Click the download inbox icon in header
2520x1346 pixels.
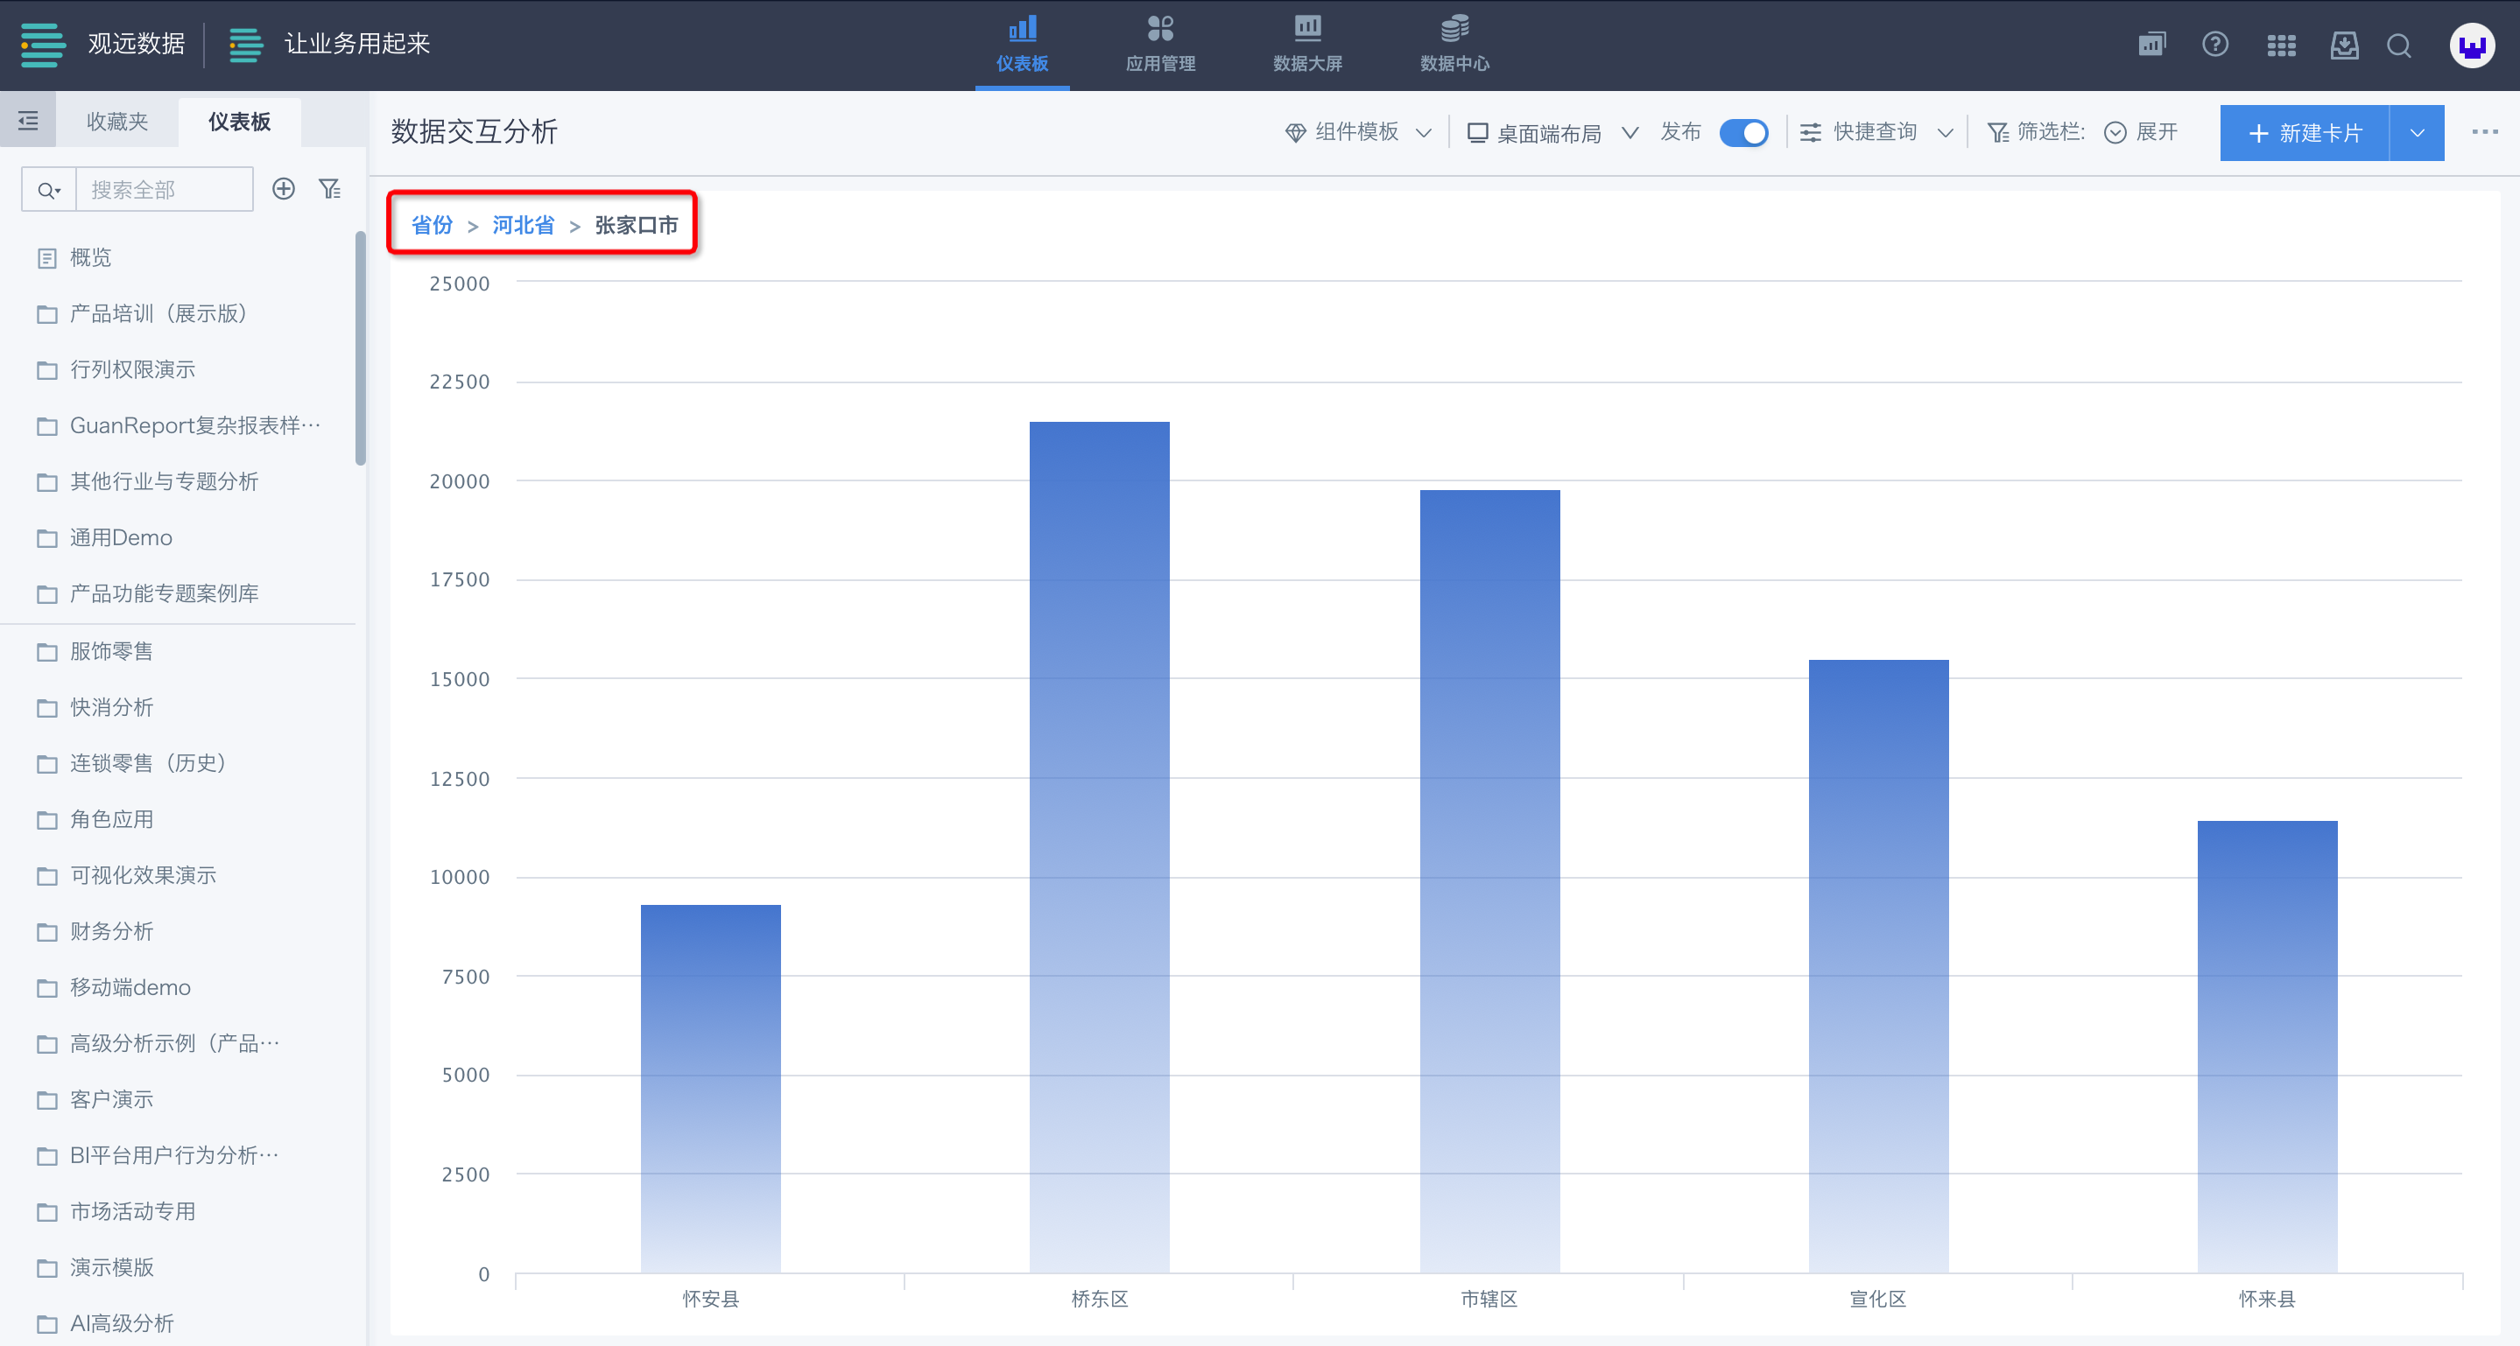pyautogui.click(x=2344, y=45)
